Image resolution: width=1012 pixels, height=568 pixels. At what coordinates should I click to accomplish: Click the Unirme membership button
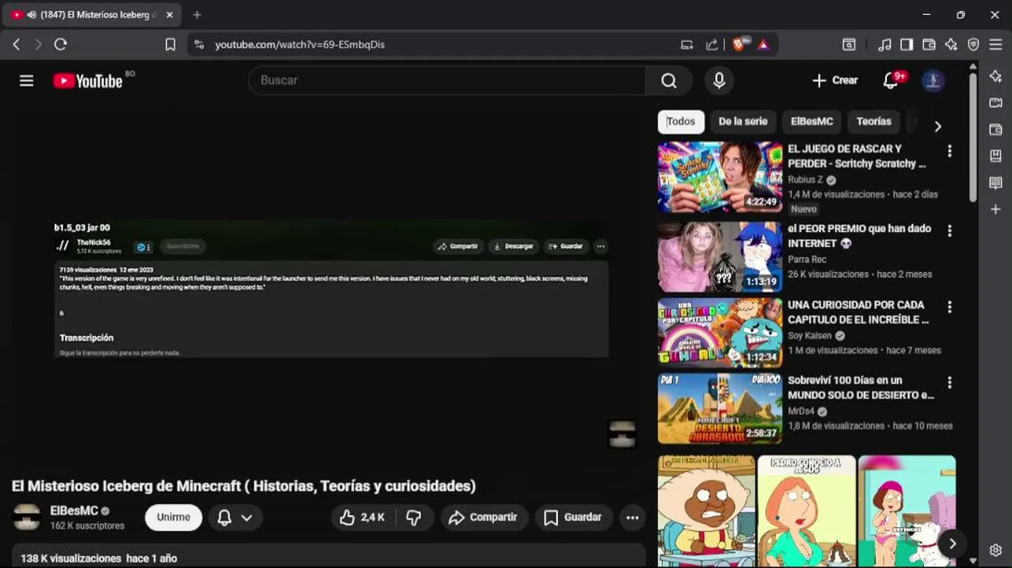[x=173, y=518]
